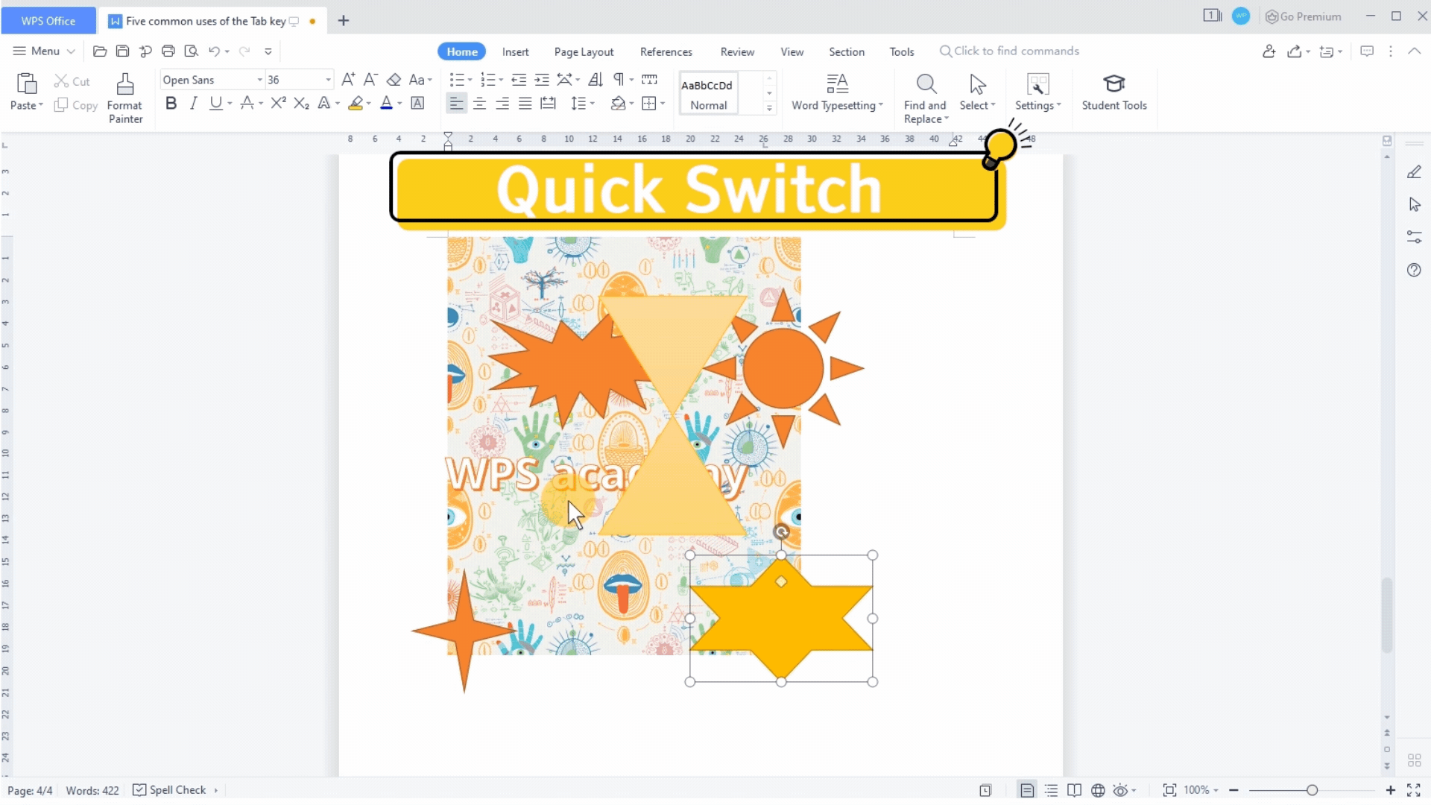Image resolution: width=1431 pixels, height=805 pixels.
Task: Click the Print icon in quick toolbar
Action: (168, 51)
